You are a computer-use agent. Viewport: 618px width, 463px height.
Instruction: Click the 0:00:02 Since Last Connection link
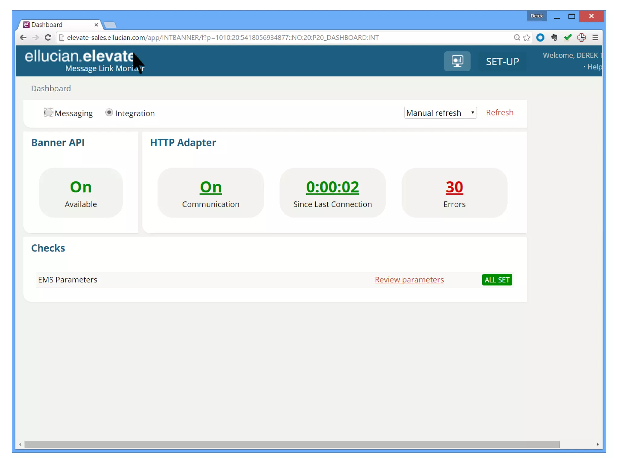pos(332,187)
